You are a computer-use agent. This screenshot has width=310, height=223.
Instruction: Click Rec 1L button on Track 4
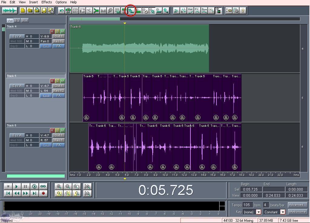(59, 41)
